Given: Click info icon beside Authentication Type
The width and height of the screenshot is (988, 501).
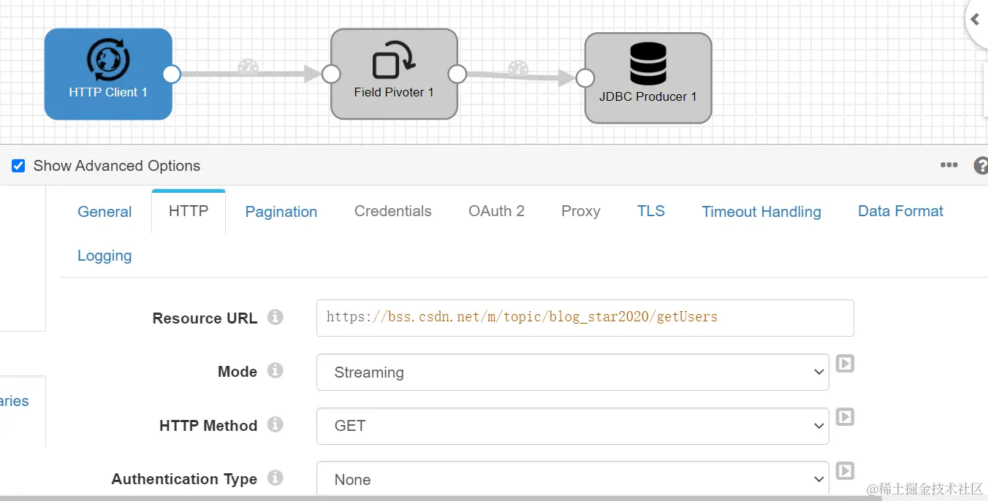Looking at the screenshot, I should [275, 478].
